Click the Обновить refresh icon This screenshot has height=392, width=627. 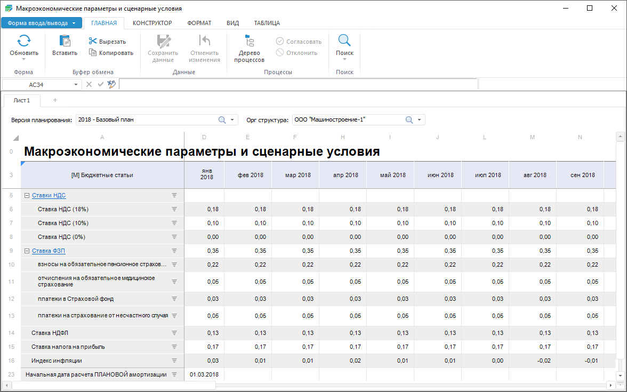(x=24, y=41)
